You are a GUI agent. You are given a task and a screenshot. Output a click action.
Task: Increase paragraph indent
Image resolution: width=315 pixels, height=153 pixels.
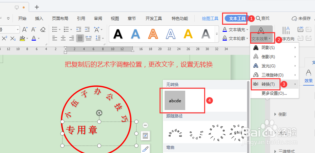pyautogui.click(x=87, y=29)
